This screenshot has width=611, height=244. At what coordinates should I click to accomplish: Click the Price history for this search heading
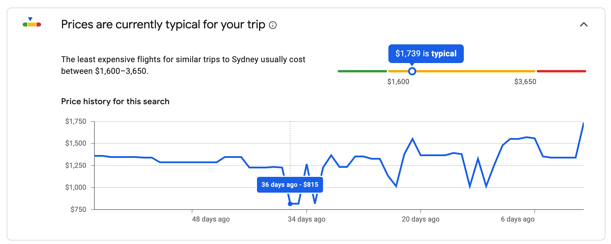coord(115,102)
